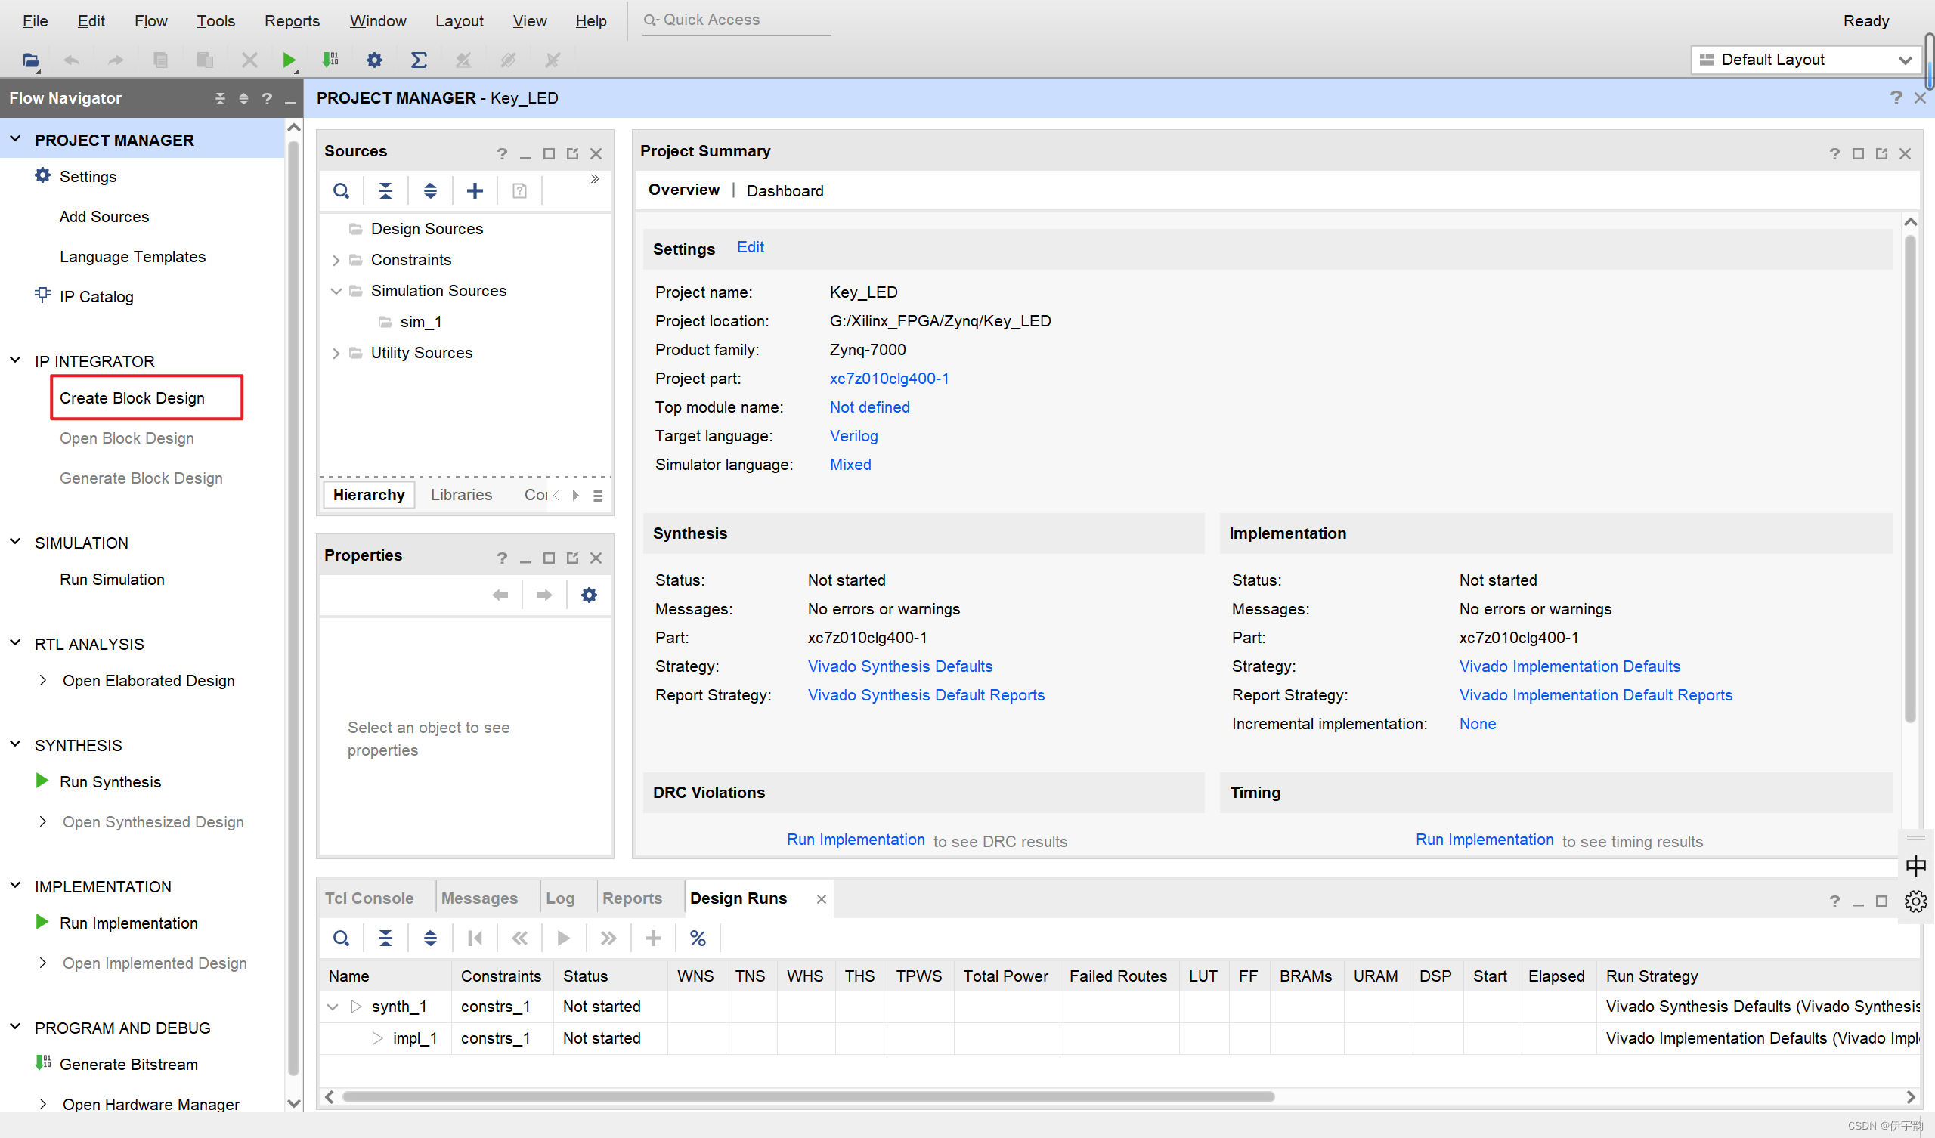Collapse Simulation Sources folder
This screenshot has height=1138, width=1935.
click(336, 291)
